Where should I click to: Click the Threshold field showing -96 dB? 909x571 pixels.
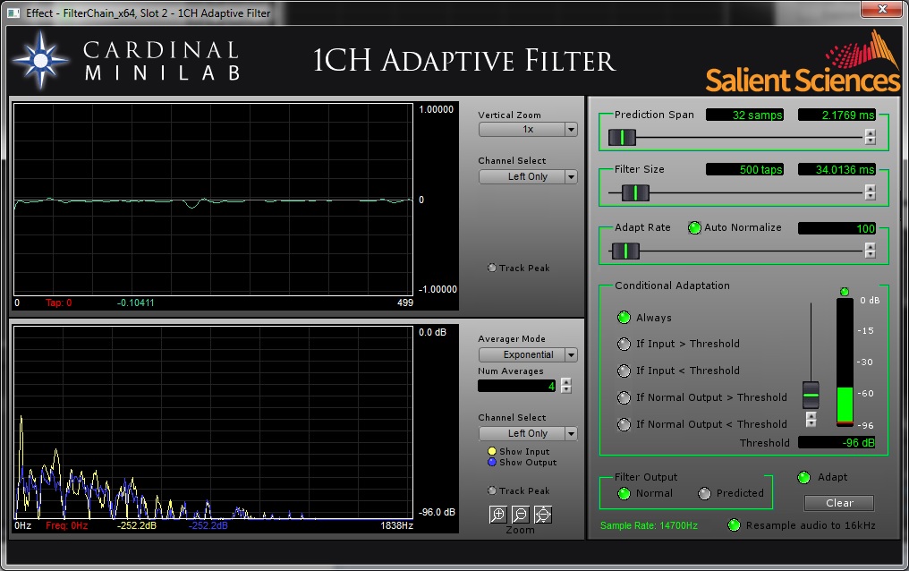837,442
